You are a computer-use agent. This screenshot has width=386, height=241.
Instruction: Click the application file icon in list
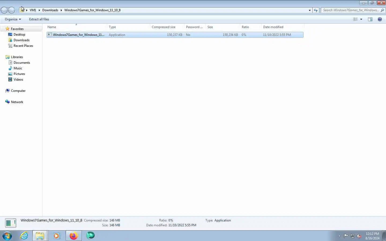(x=50, y=35)
